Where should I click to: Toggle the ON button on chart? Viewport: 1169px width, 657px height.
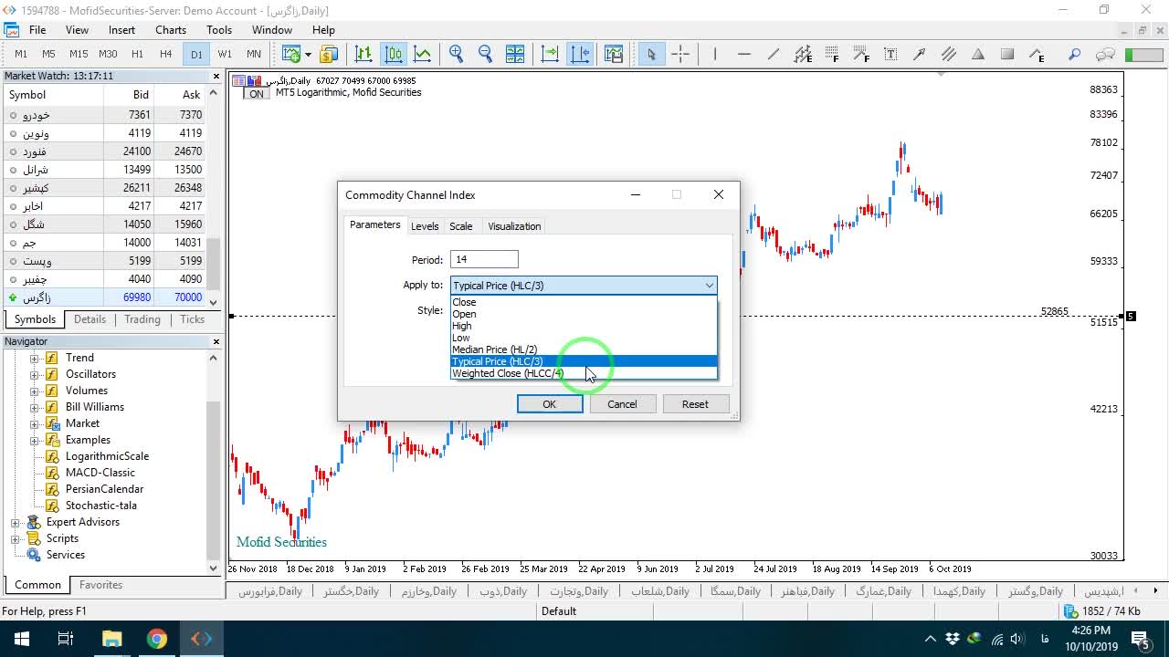click(257, 94)
